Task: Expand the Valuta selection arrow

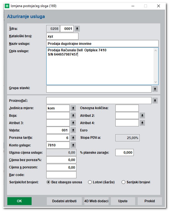Action: [x=73, y=130]
